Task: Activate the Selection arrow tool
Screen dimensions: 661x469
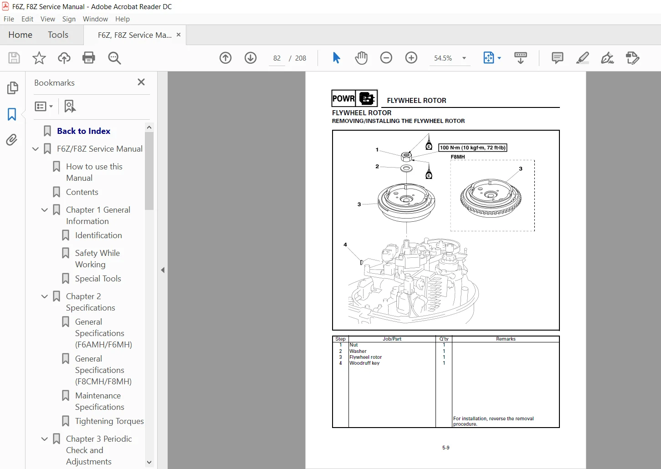Action: tap(337, 58)
